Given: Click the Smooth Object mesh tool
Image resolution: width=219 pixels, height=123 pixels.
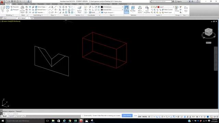Looking at the screenshot, I should [x=22, y=10].
